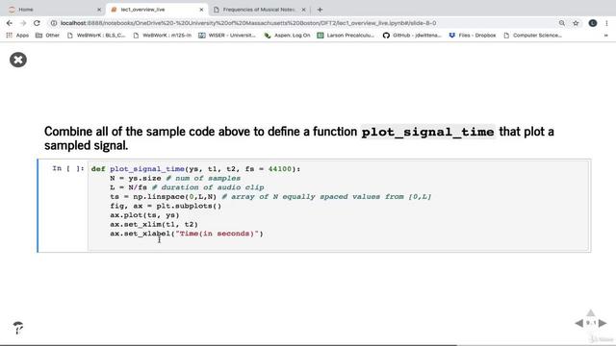
Task: Click the In [ ]: cell prompt
Action: point(68,168)
